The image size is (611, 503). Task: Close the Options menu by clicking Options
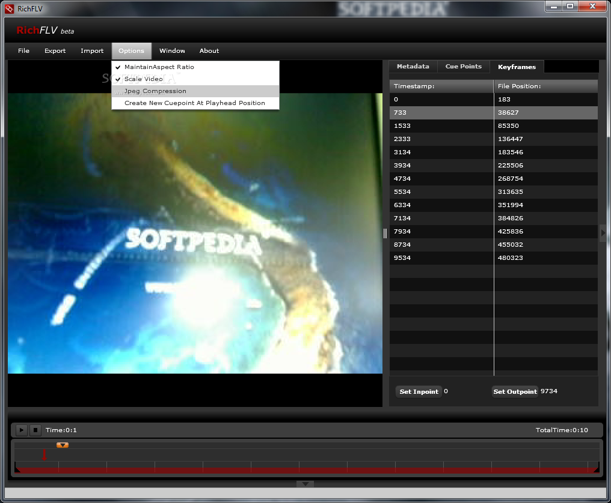click(x=131, y=50)
